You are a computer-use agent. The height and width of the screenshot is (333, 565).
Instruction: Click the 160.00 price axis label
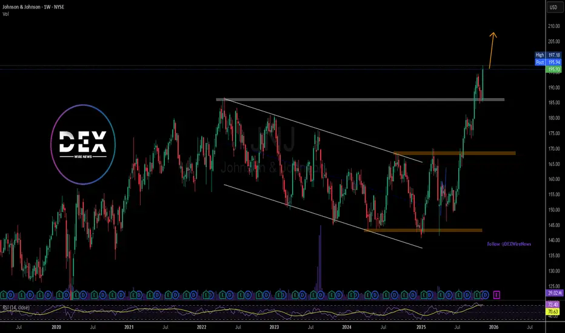pyautogui.click(x=554, y=179)
